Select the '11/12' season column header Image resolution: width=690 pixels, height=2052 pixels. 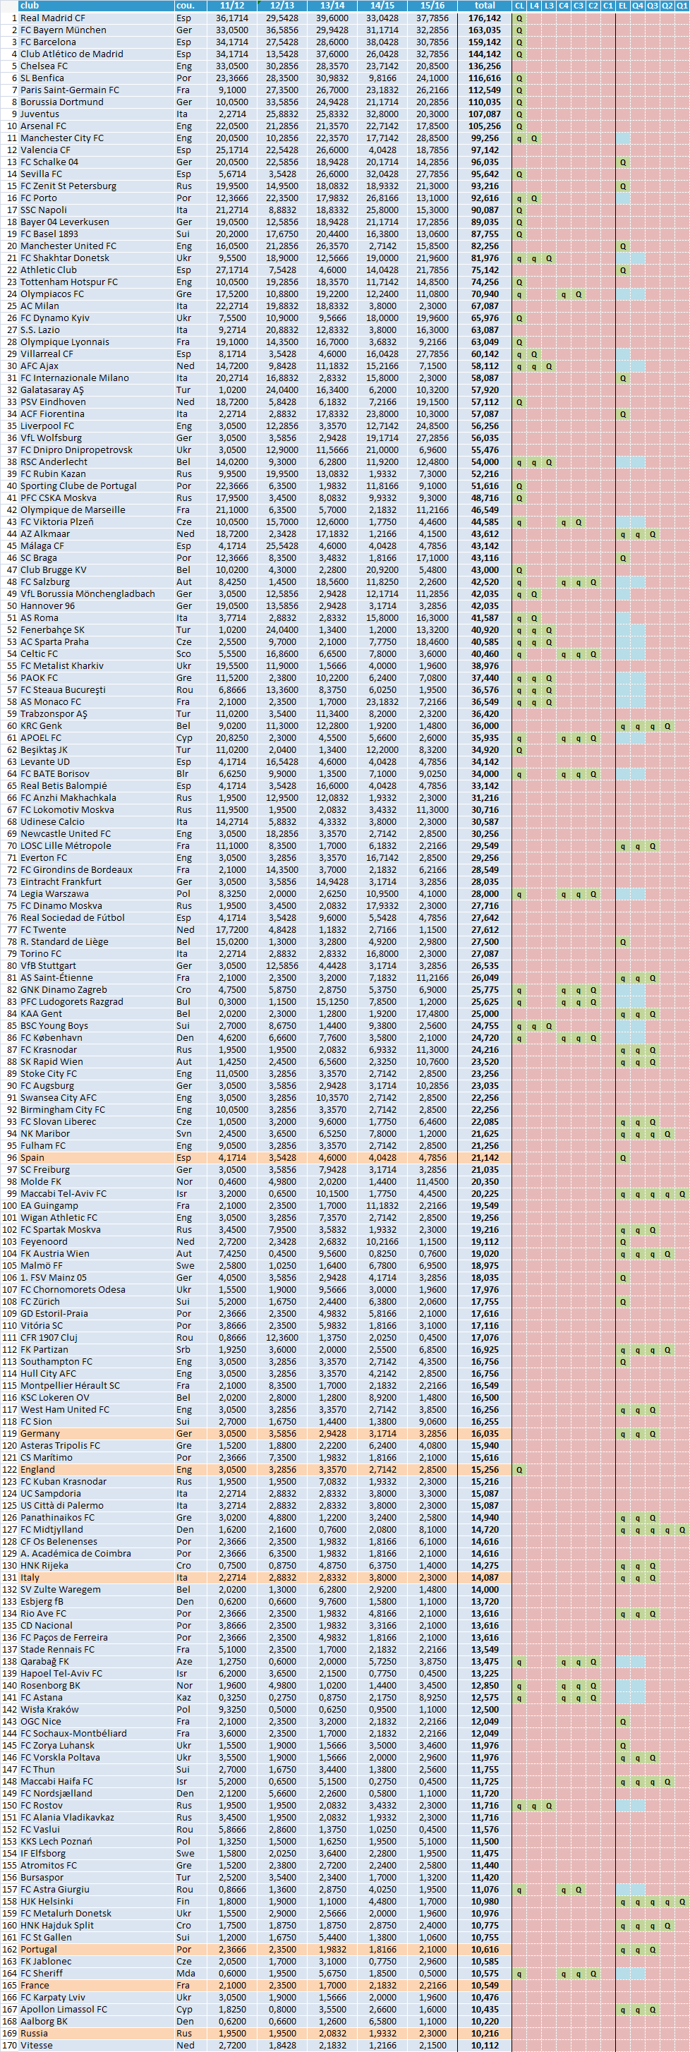pos(231,6)
